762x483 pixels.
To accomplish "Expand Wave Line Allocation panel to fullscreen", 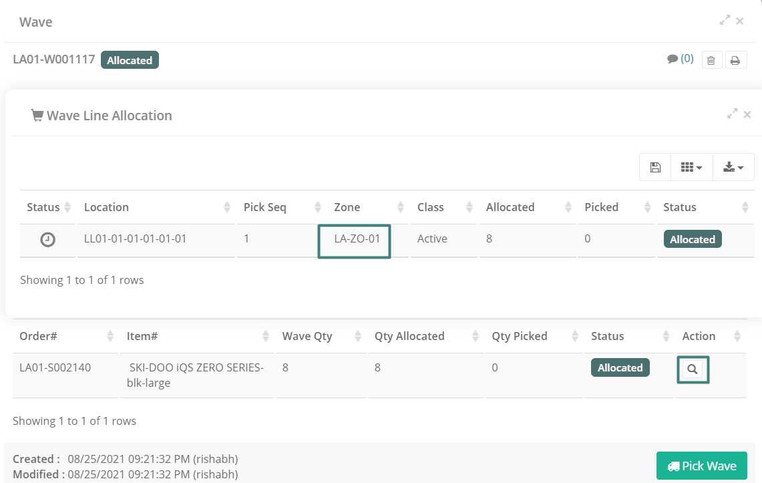I will click(x=732, y=114).
